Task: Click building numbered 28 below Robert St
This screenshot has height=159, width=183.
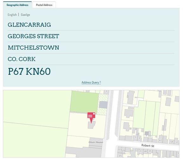Action: tap(145, 151)
